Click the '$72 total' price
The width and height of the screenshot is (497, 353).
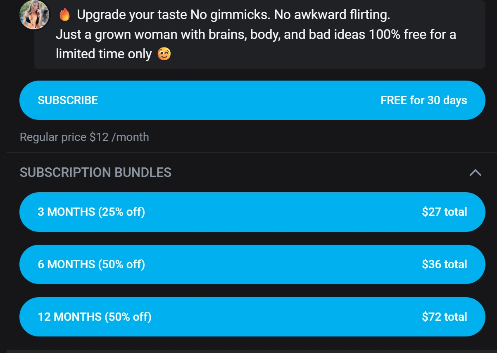click(x=444, y=317)
